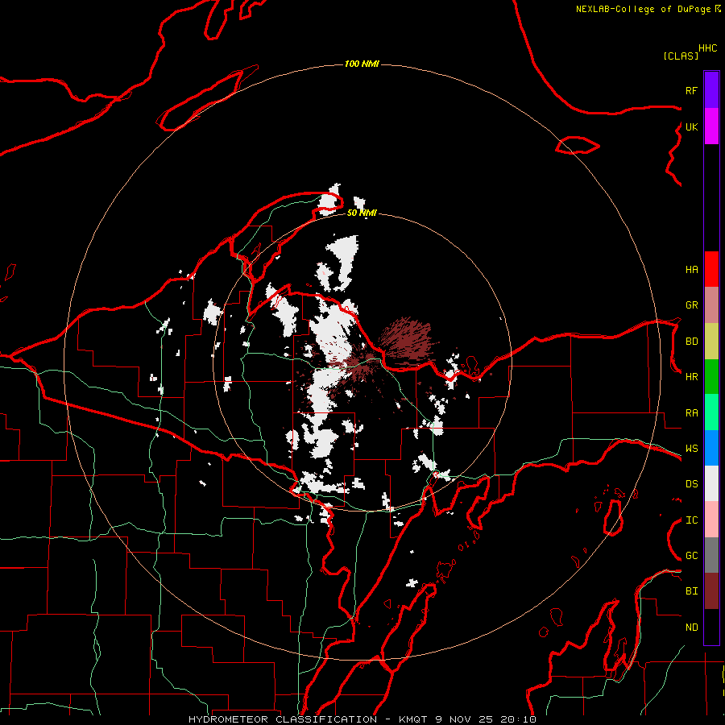This screenshot has height=725, width=725.
Task: Click the RF legend label
Action: pyautogui.click(x=691, y=90)
